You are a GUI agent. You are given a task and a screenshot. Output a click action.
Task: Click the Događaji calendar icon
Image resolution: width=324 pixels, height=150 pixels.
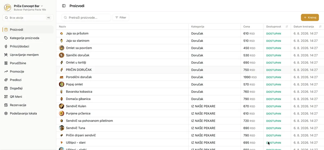(x=6, y=88)
